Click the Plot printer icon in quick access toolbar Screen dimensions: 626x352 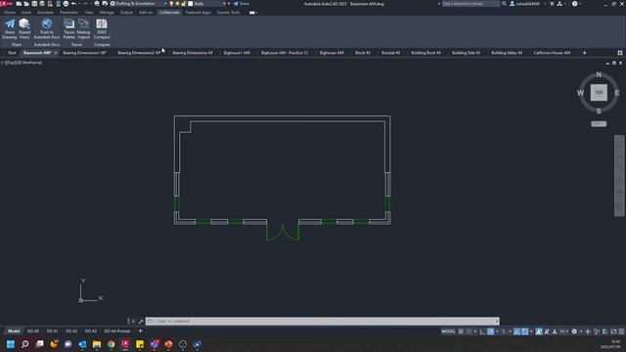pyautogui.click(x=66, y=4)
